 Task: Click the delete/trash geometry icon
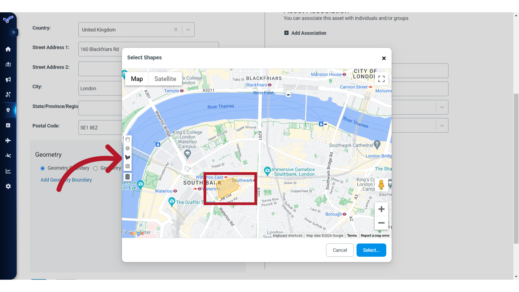(x=127, y=177)
